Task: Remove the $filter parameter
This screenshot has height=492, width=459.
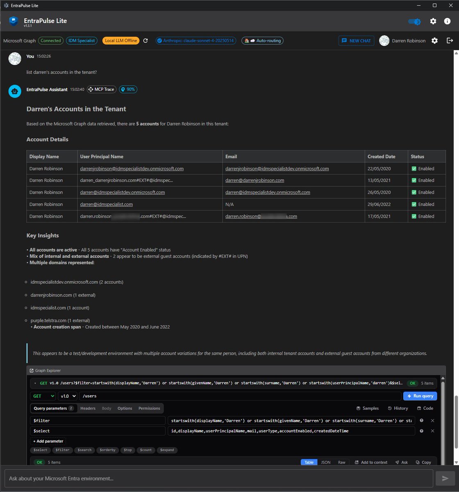Action: point(432,421)
